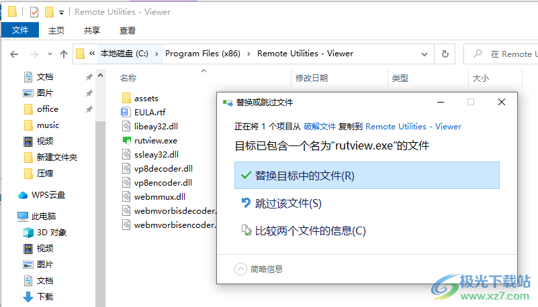This screenshot has height=307, width=538.
Task: Sort by 大小 column header
Action: click(x=481, y=78)
